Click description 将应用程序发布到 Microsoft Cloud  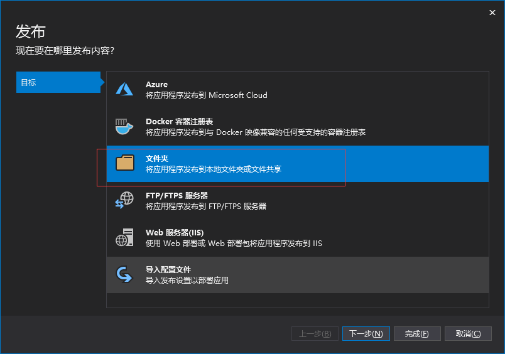coord(207,95)
